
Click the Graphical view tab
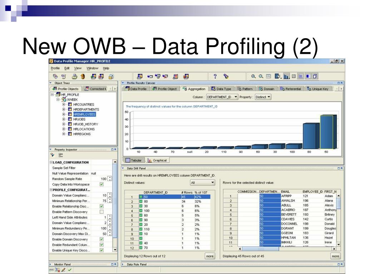click(157, 160)
